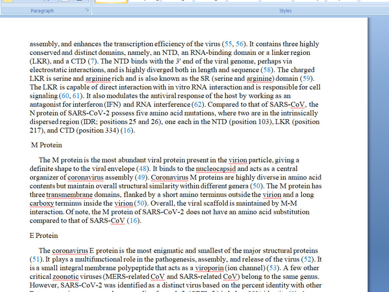
Task: Open citation link 59
Action: [x=306, y=79]
